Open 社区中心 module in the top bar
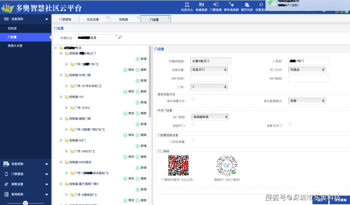The image size is (350, 205). [x=187, y=7]
